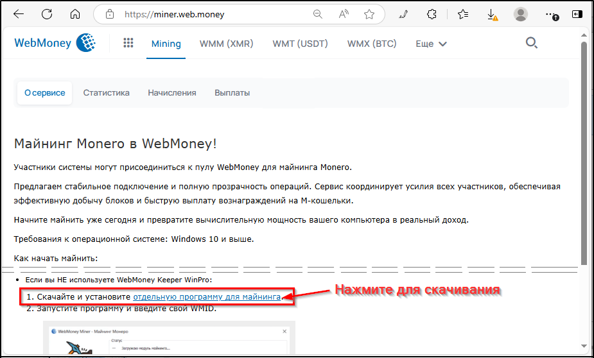Open the WMM (XMR) tab
The width and height of the screenshot is (594, 358).
tap(226, 44)
